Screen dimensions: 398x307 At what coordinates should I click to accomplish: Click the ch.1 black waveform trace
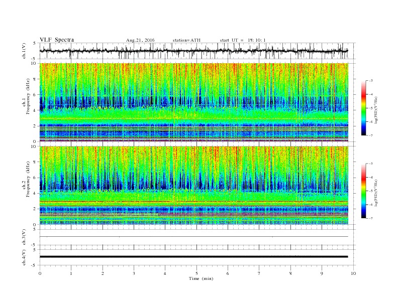[193, 51]
